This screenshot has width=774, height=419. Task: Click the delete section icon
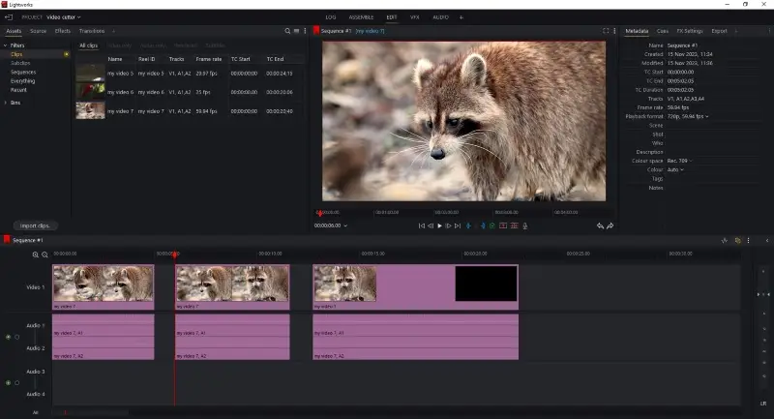point(514,225)
